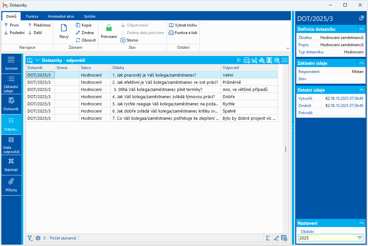Open the Hromadné akce ribbon tab
The height and width of the screenshot is (246, 368).
61,16
